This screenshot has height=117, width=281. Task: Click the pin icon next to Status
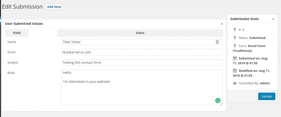235,38
